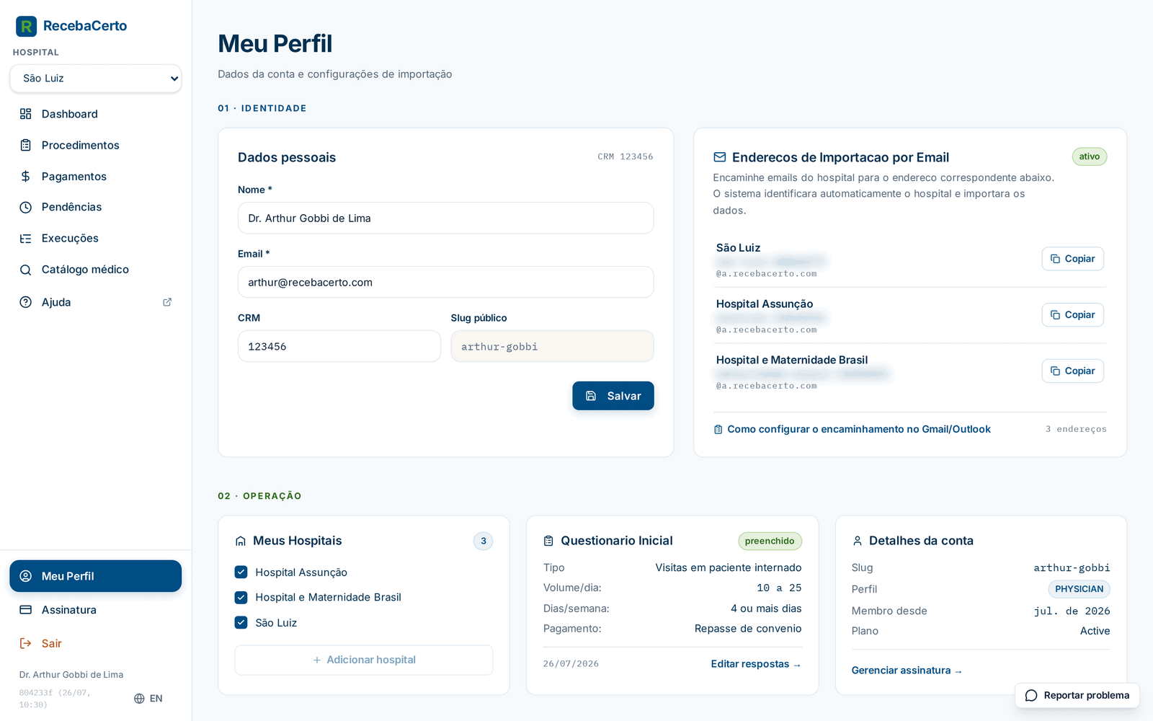This screenshot has width=1153, height=721.
Task: Open the Catálogo médico search icon
Action: (x=26, y=270)
